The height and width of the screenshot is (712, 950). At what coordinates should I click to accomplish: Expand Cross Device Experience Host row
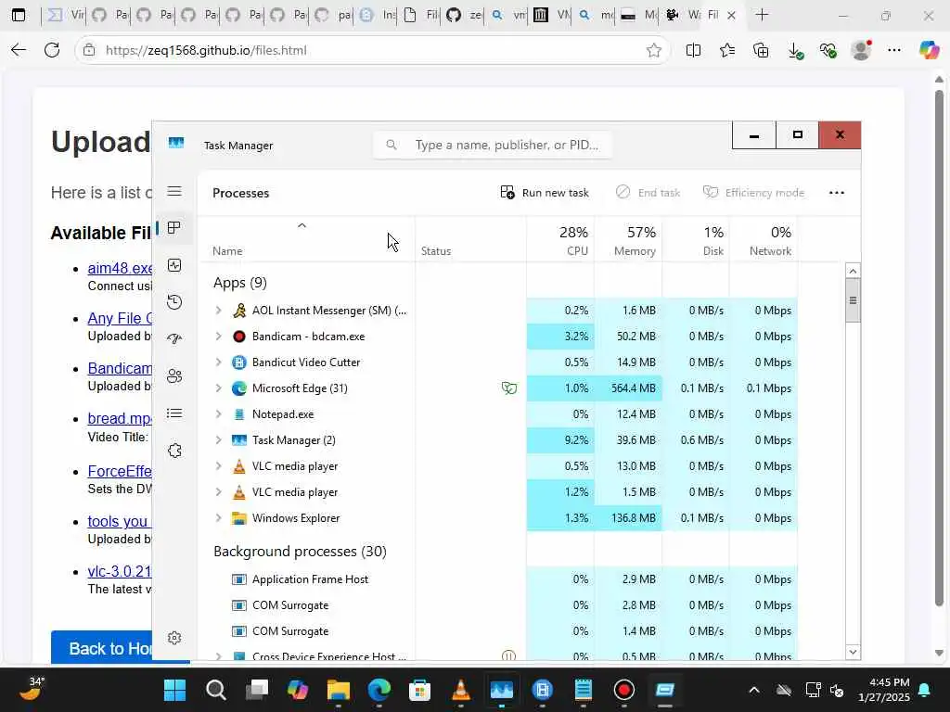(219, 655)
